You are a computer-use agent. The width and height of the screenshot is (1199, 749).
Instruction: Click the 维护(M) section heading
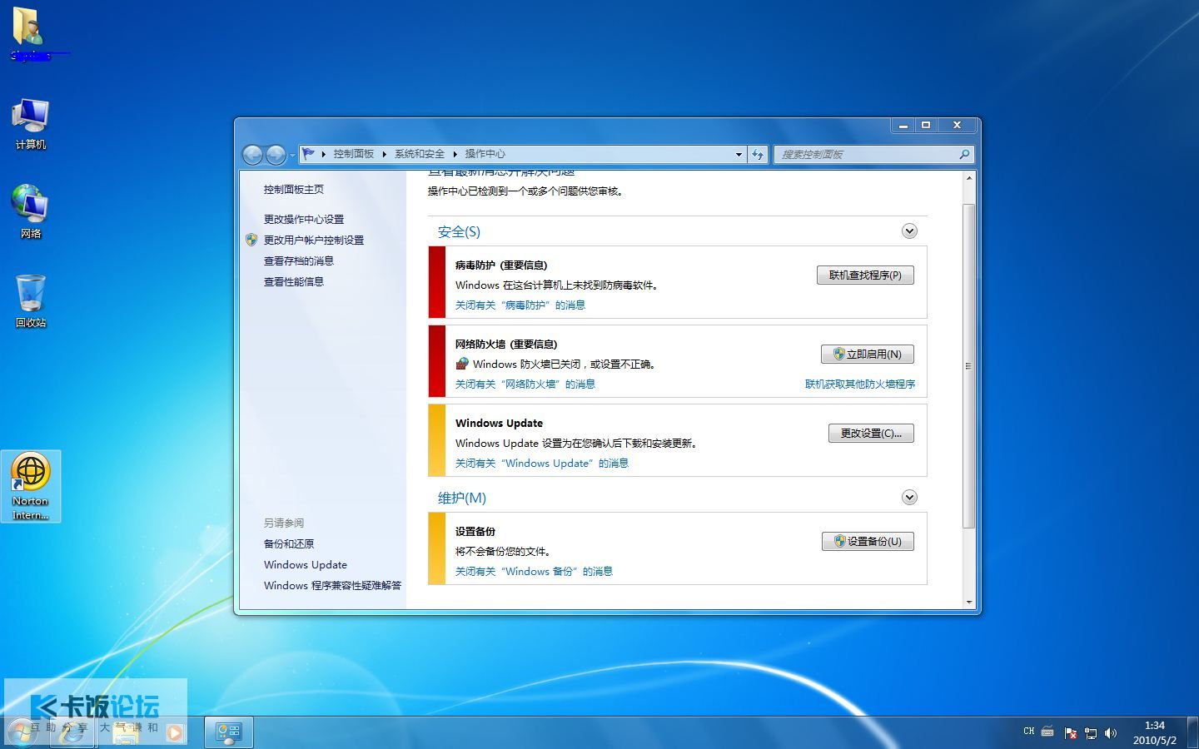click(x=462, y=499)
